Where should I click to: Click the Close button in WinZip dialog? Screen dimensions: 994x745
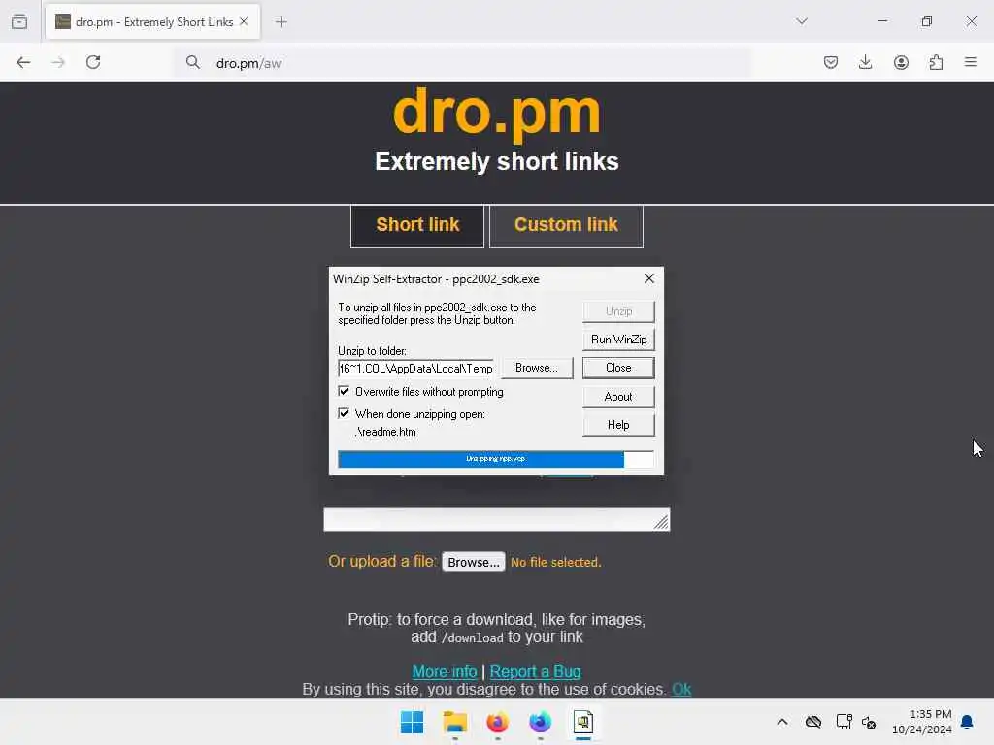tap(618, 368)
